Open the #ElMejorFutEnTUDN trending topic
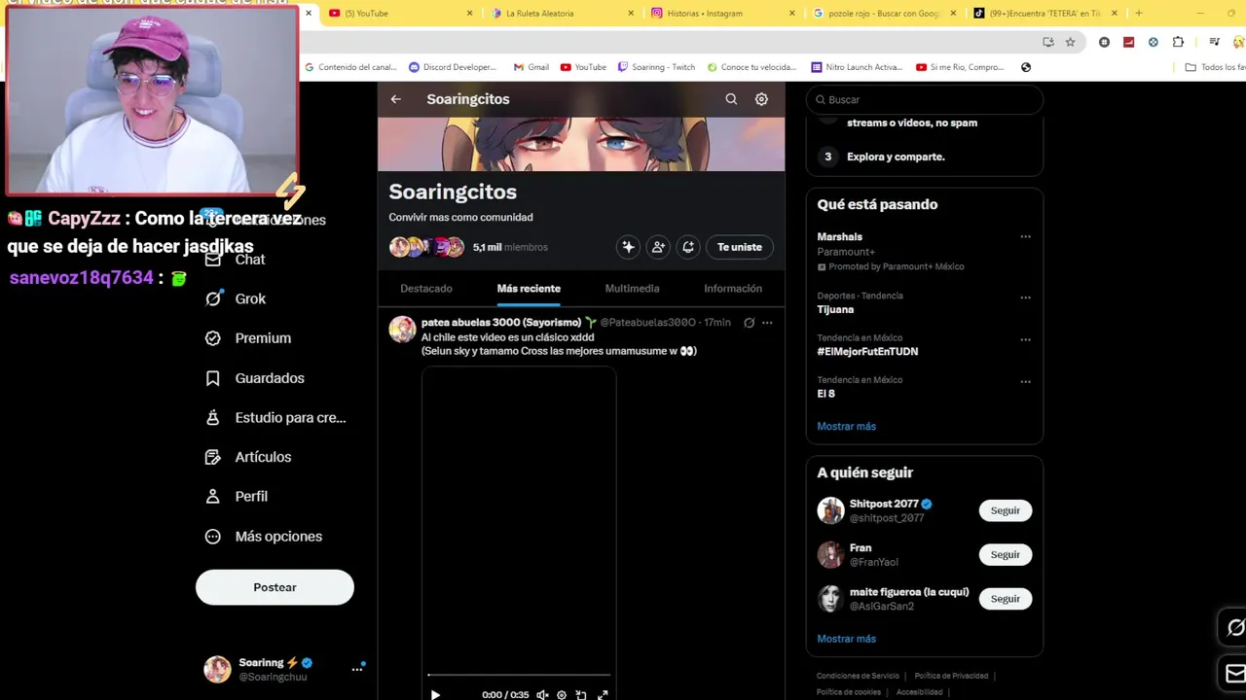The height and width of the screenshot is (700, 1246). [867, 351]
